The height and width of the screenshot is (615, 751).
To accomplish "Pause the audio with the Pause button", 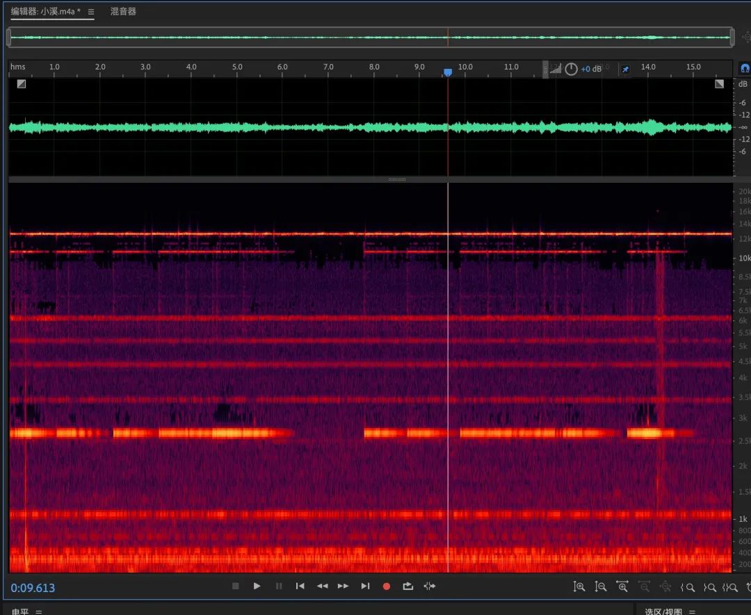I will (279, 586).
